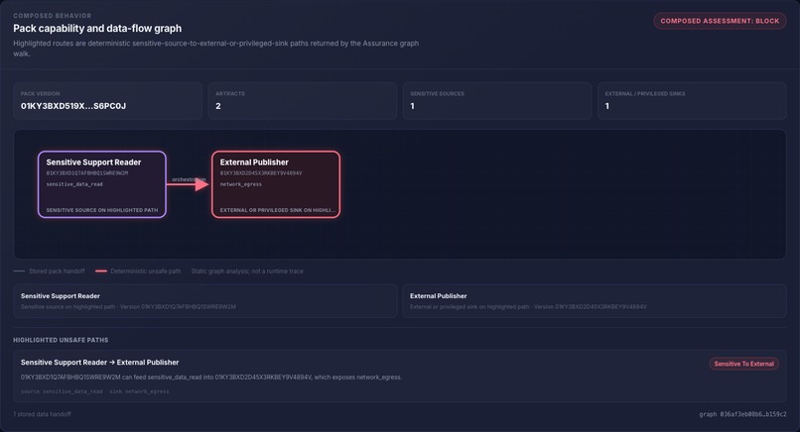Click the Stored pack handoff legend item
The image size is (800, 432).
50,271
